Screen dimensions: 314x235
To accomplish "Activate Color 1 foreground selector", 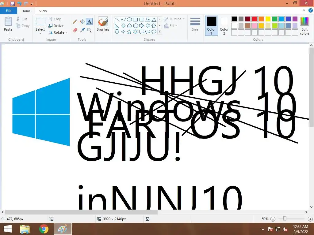I will tap(212, 26).
